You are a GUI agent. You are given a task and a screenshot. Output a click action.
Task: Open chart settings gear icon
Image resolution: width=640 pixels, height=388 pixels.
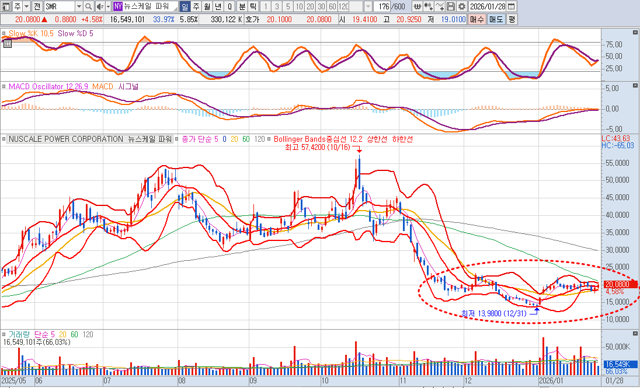pos(462,6)
